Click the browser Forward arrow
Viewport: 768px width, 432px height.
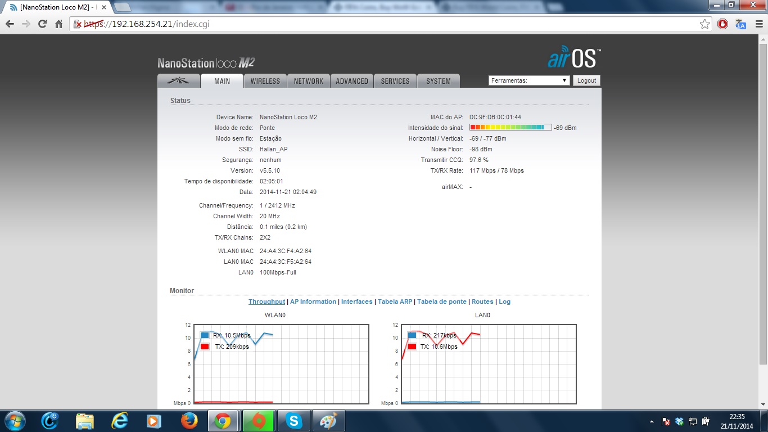pyautogui.click(x=26, y=24)
